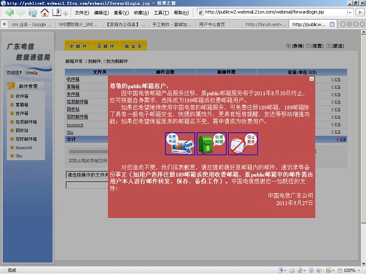Click tab bar scroll-left round icon
Image resolution: width=366 pixels, height=274 pixels.
349,24
